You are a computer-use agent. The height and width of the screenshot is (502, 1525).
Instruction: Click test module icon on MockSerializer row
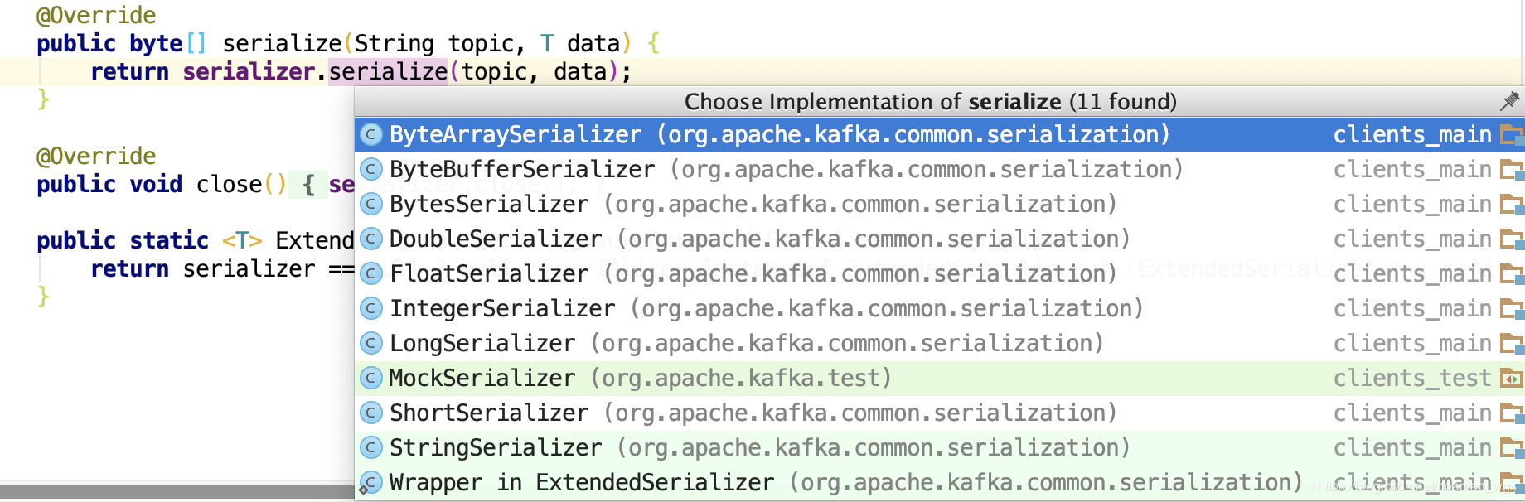1512,379
